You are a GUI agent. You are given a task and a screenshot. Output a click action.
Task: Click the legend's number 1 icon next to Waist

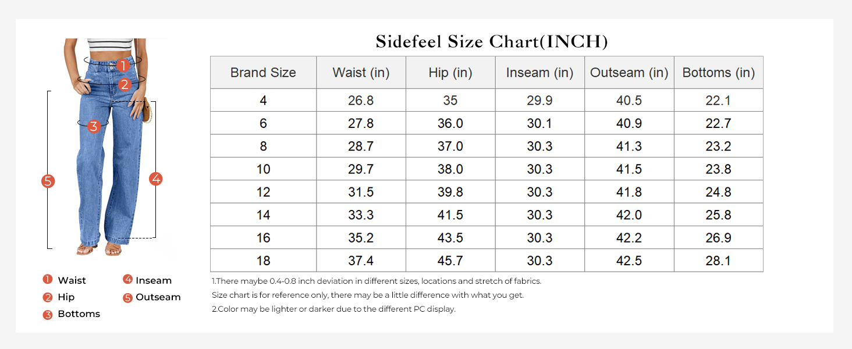click(x=48, y=280)
